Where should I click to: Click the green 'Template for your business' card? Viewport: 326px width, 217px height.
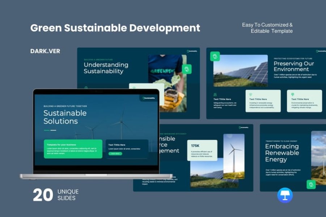pyautogui.click(x=73, y=149)
